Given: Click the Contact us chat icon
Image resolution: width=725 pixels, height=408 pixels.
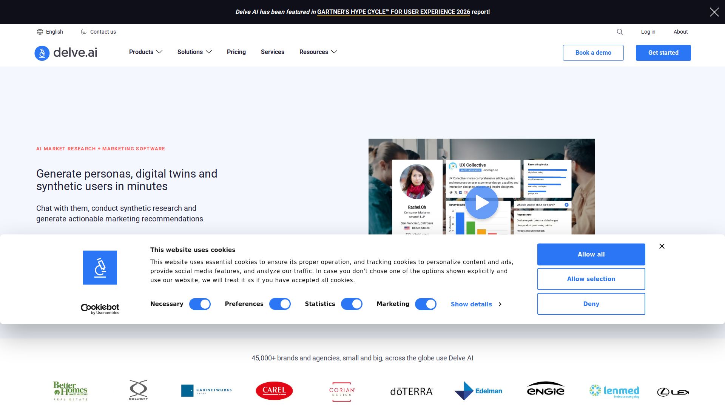Looking at the screenshot, I should [x=84, y=32].
